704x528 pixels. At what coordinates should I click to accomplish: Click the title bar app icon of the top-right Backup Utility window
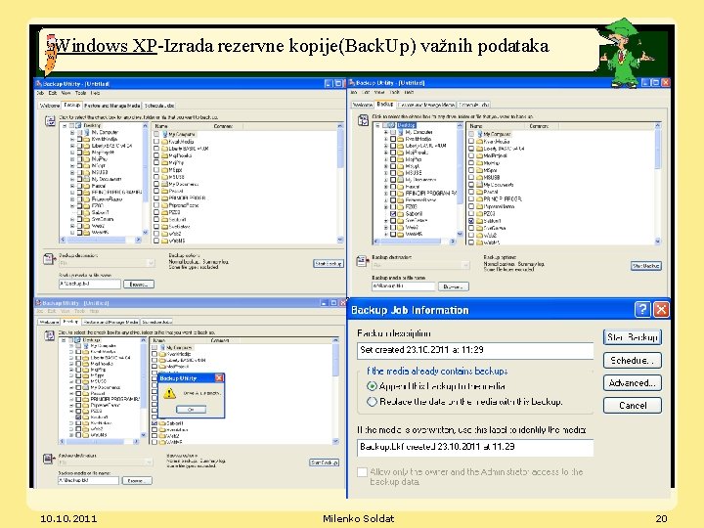point(352,82)
